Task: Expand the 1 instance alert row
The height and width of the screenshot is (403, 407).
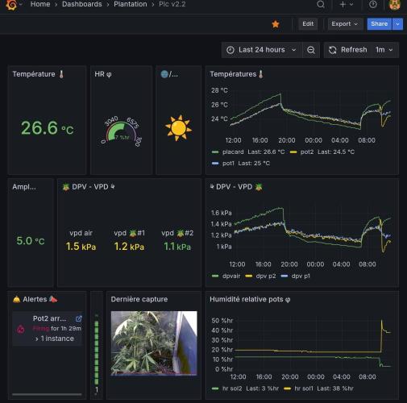Action: coord(55,339)
